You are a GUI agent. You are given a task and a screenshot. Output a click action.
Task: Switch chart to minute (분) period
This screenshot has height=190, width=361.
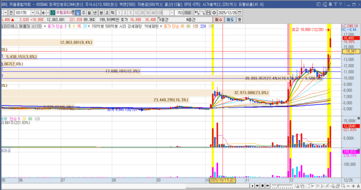point(101,13)
